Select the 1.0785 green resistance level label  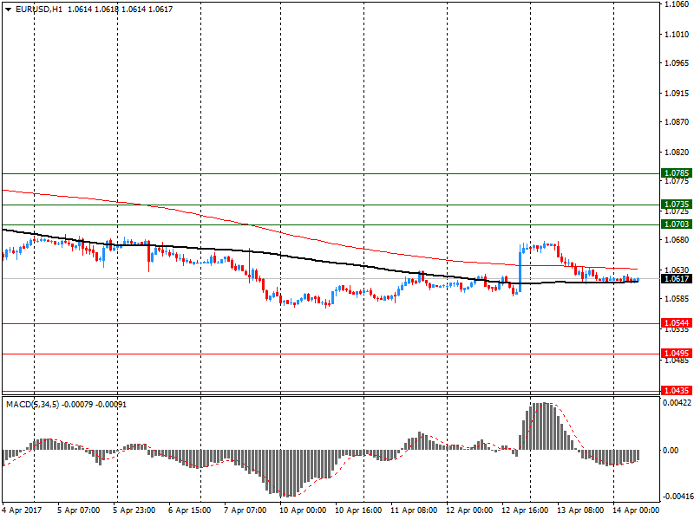coord(677,172)
